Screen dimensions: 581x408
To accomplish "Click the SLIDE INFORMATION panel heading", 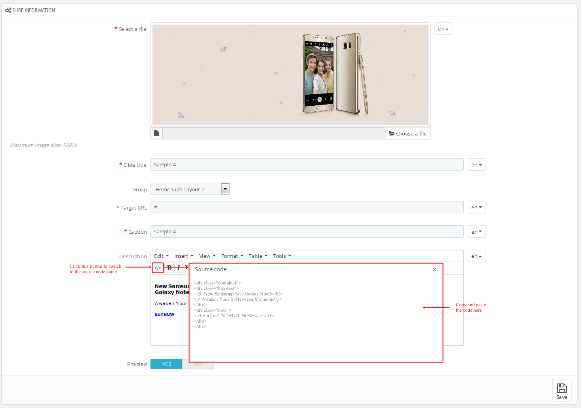I will 30,10.
